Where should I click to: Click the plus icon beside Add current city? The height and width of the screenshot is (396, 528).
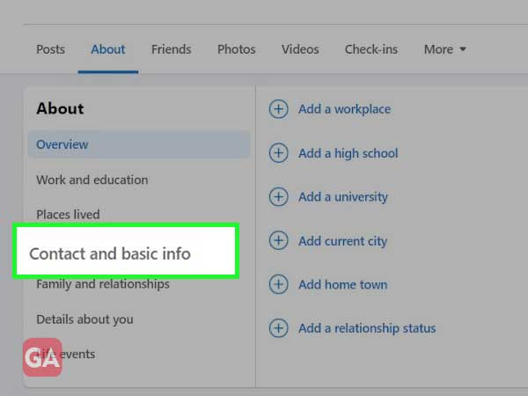click(278, 240)
